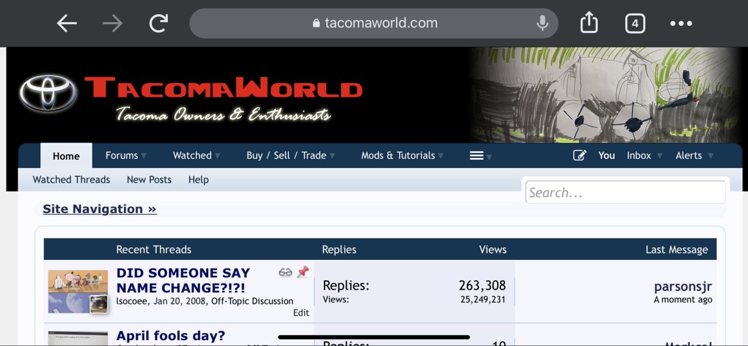Screen dimensions: 748x346
Task: Click the 25,249,231 views count
Action: click(483, 300)
